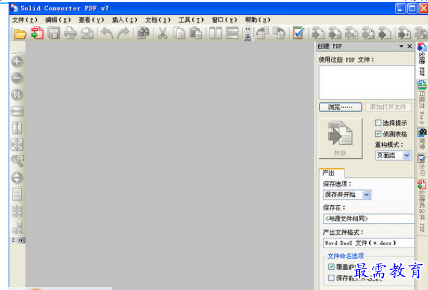Expand the left zoom toolbar overflow options

pyautogui.click(x=17, y=240)
